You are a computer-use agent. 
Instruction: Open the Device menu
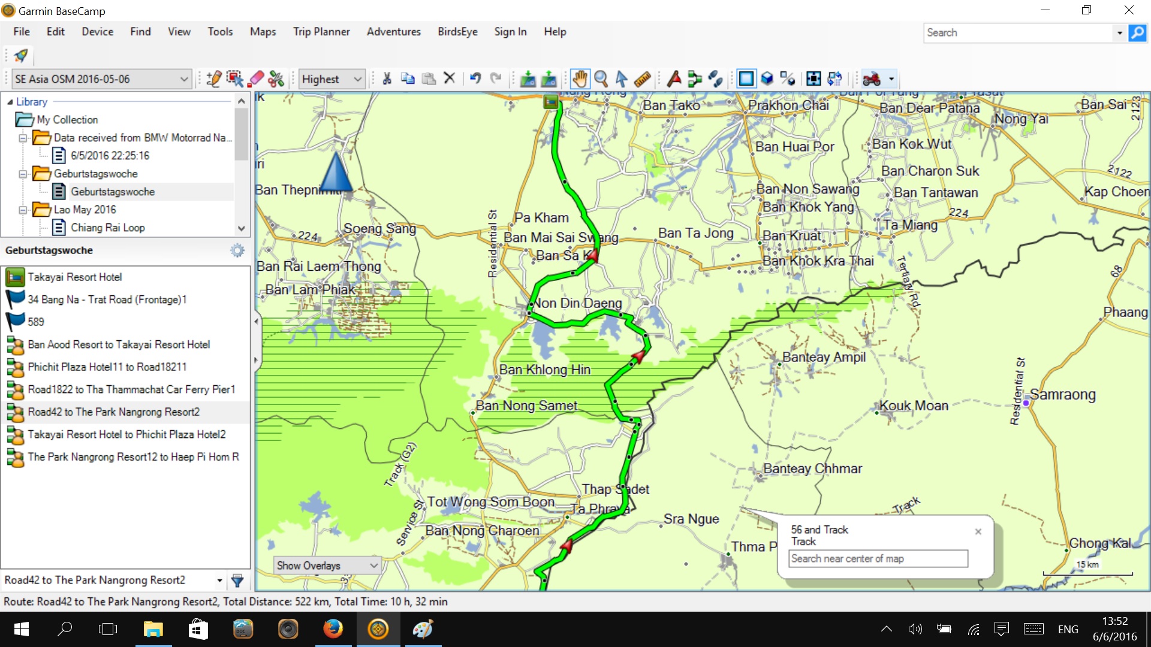98,32
